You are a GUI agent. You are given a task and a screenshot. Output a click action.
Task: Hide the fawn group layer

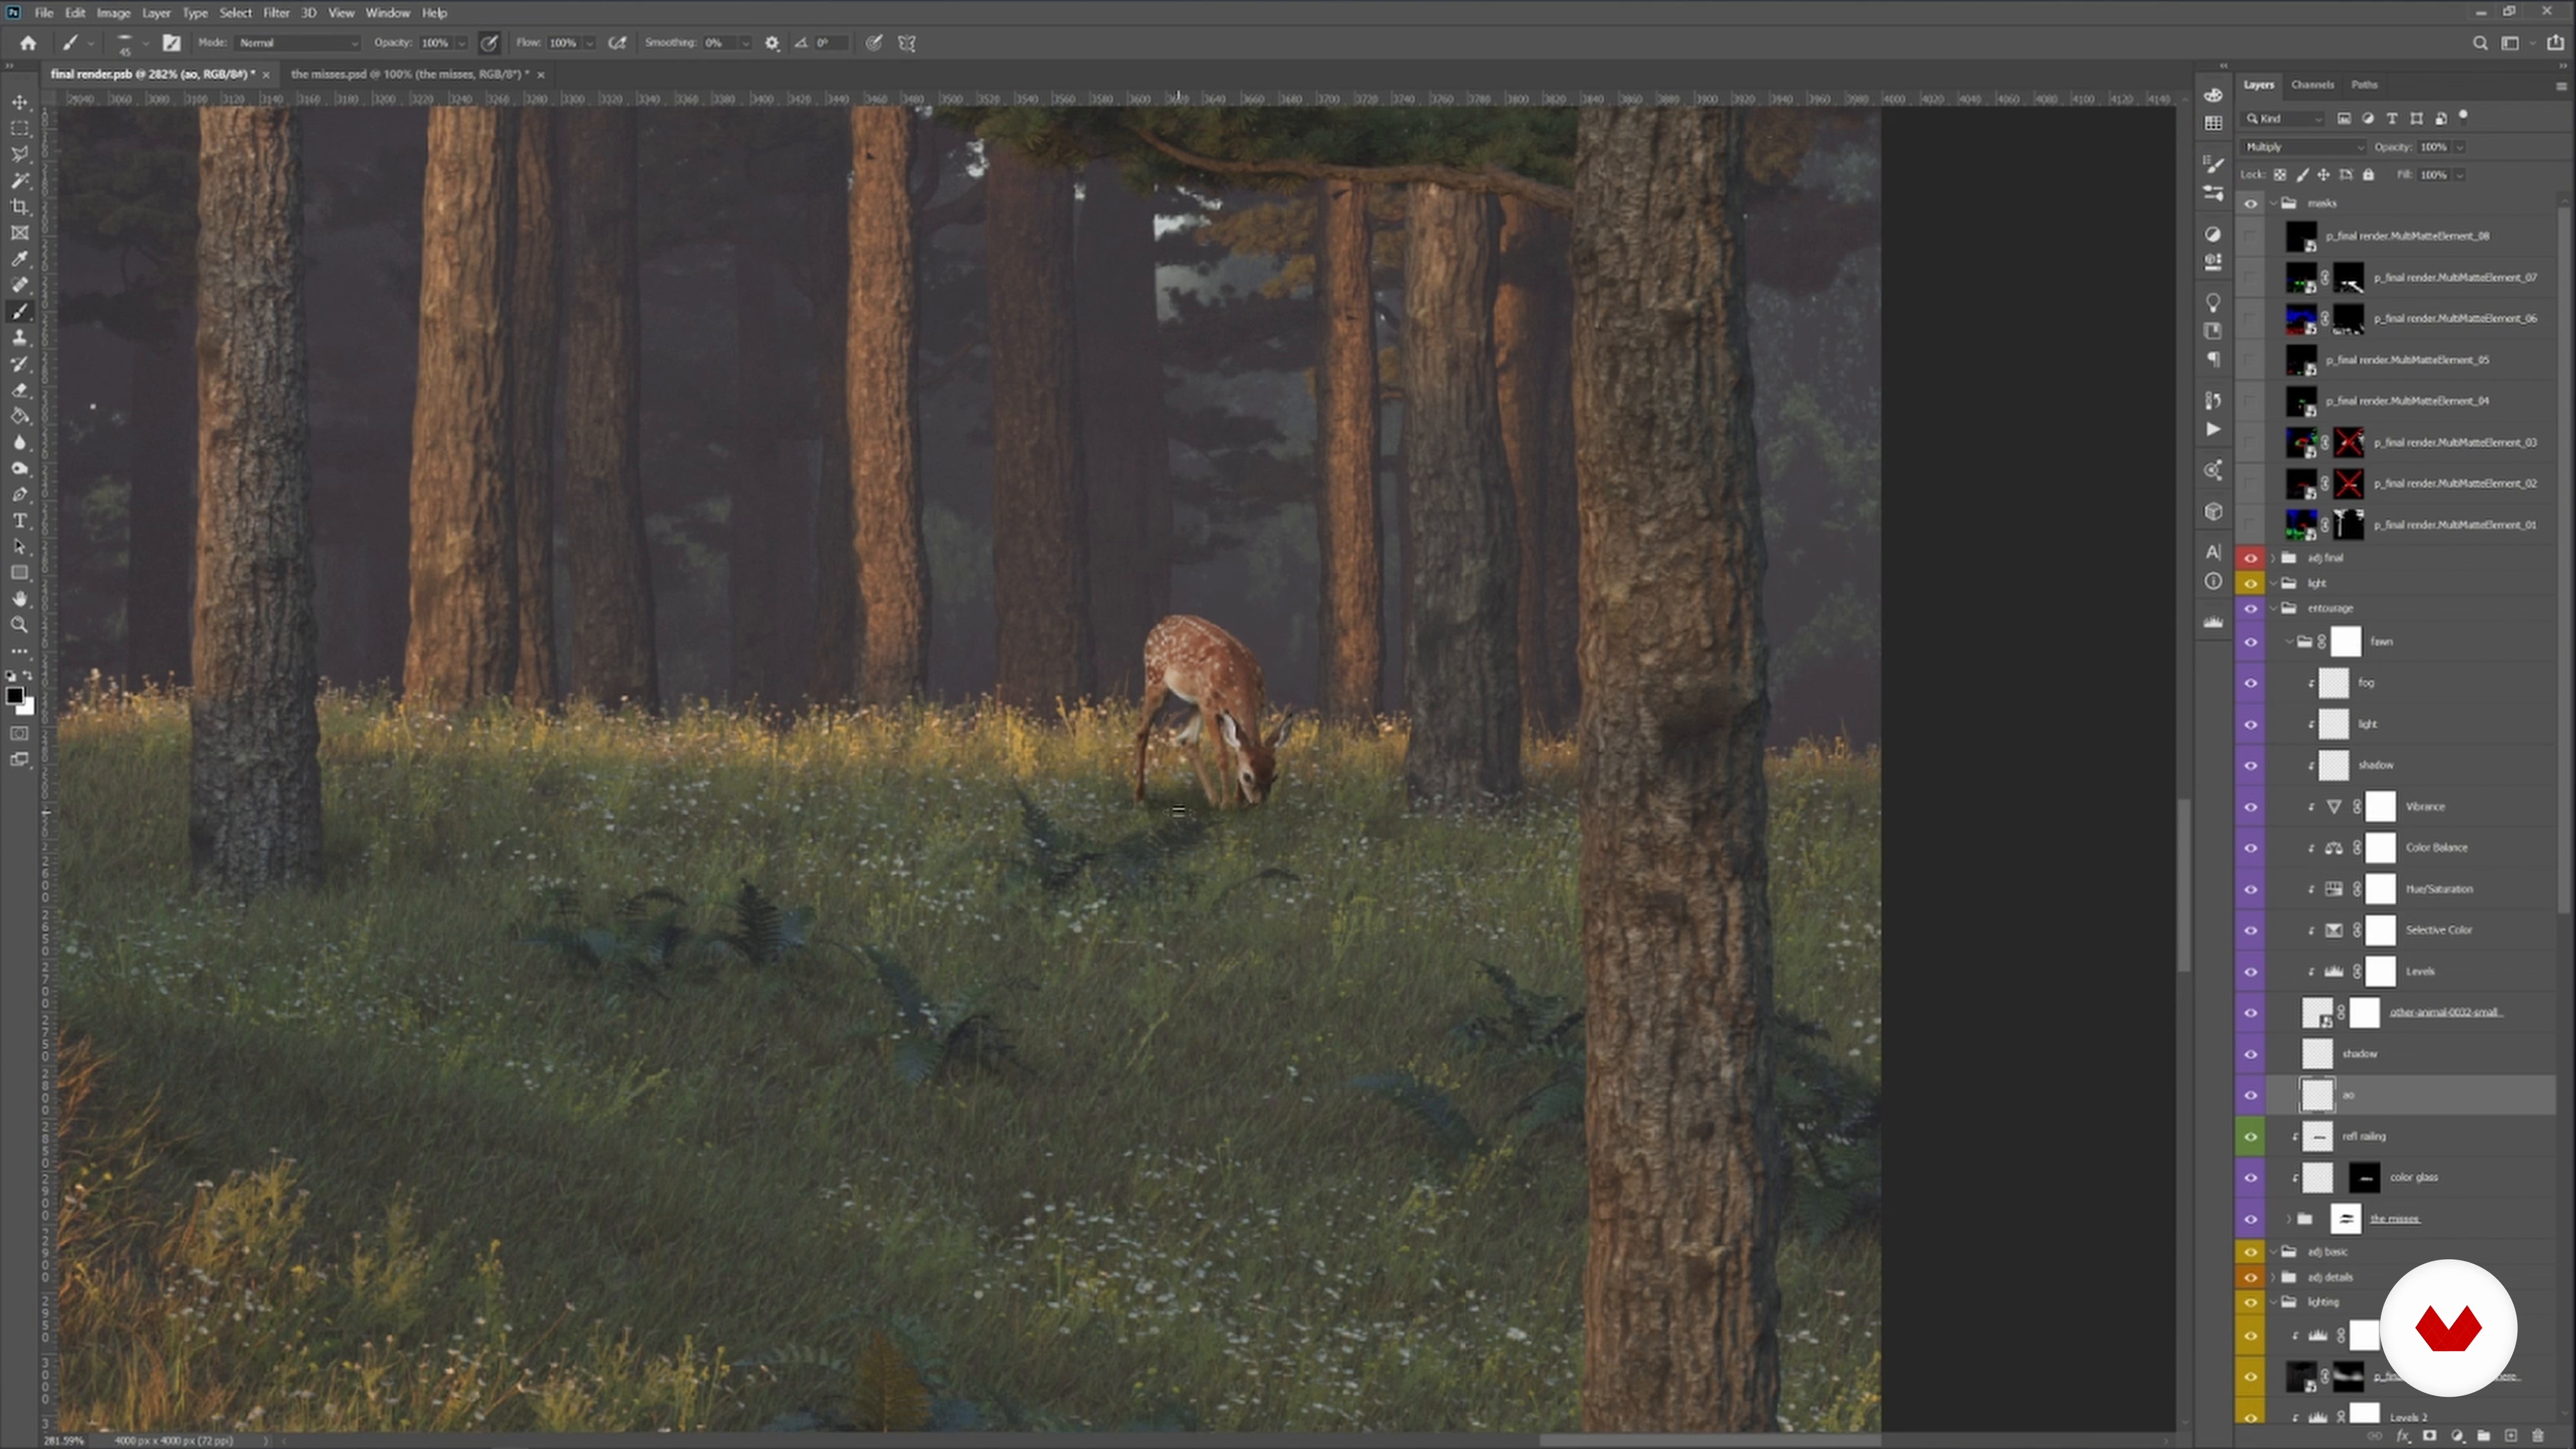pos(2251,642)
